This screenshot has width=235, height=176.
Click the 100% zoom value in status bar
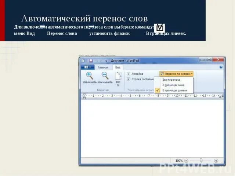click(179, 161)
